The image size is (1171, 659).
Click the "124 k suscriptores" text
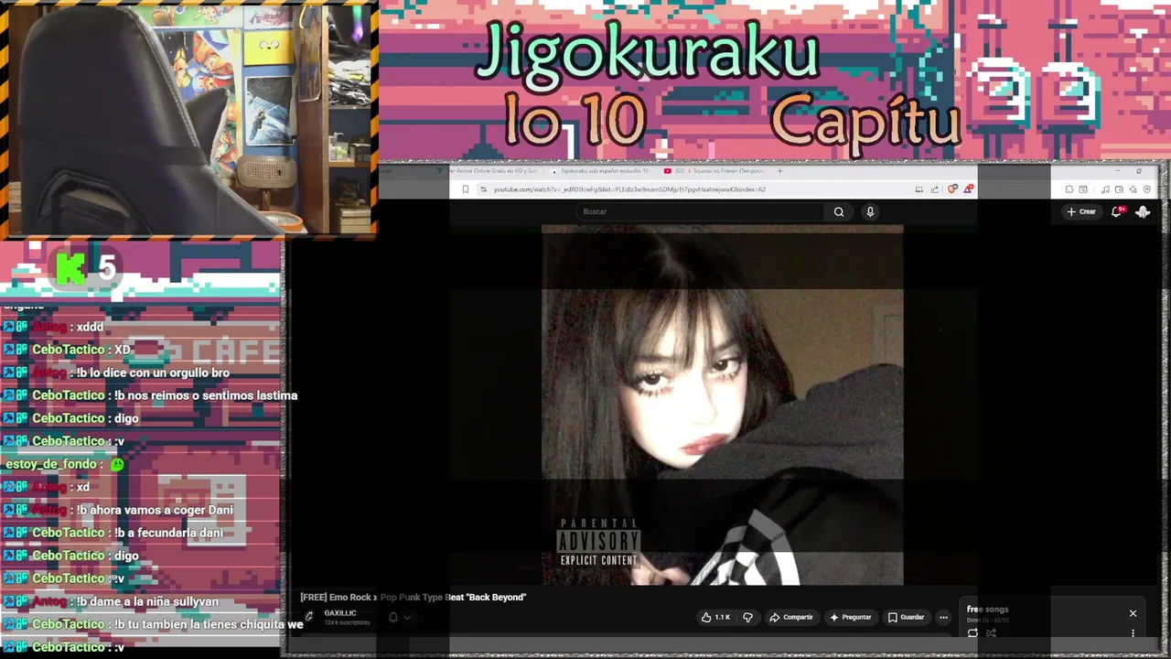[x=347, y=622]
